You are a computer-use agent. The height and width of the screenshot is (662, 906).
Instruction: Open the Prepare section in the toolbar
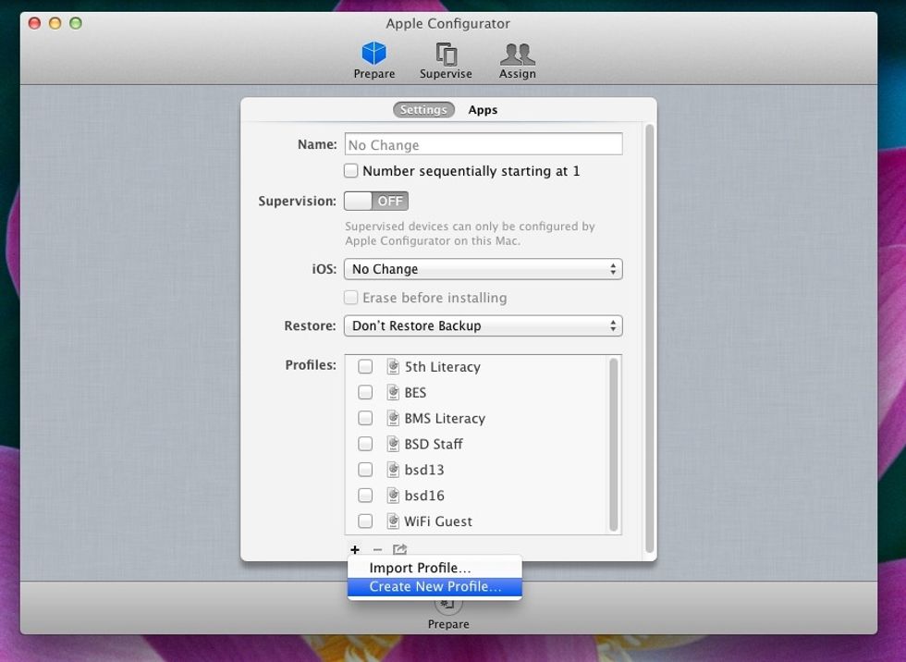[373, 60]
